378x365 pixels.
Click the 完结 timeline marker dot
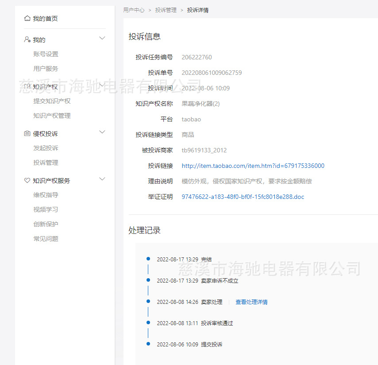pos(148,259)
